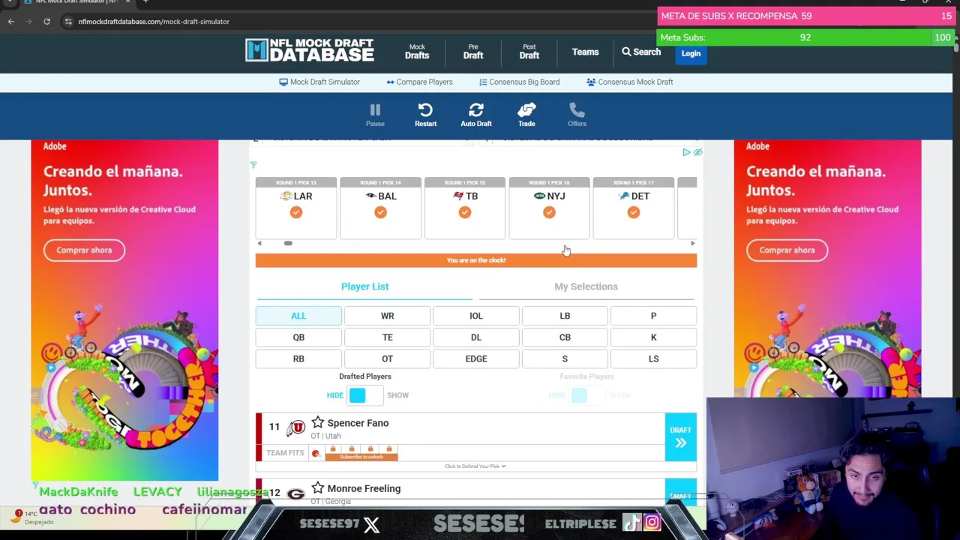The width and height of the screenshot is (960, 540).
Task: Click the DET pick checkmark icon
Action: click(634, 212)
